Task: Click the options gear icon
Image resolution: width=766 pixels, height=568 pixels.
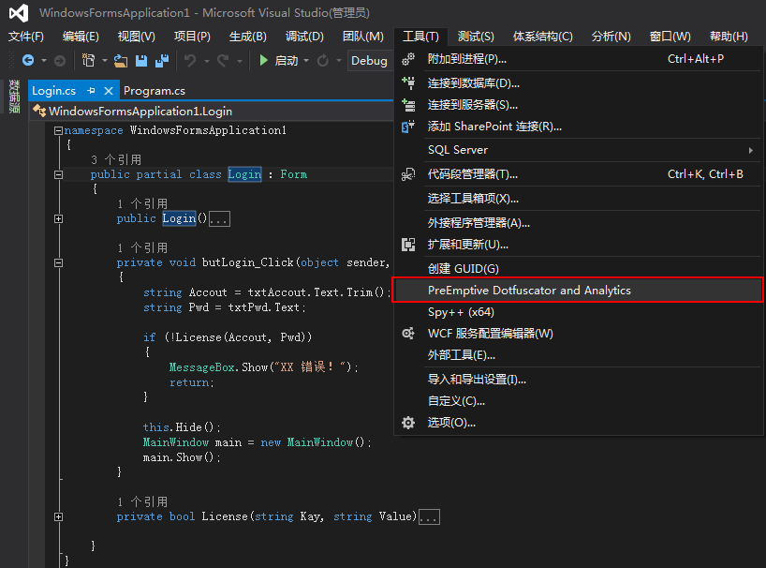Action: click(408, 423)
